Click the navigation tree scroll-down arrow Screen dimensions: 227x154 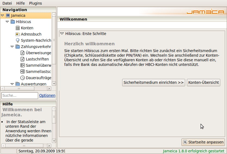tap(54, 84)
